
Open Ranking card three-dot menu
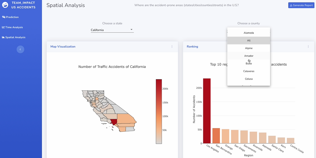[x=308, y=47]
